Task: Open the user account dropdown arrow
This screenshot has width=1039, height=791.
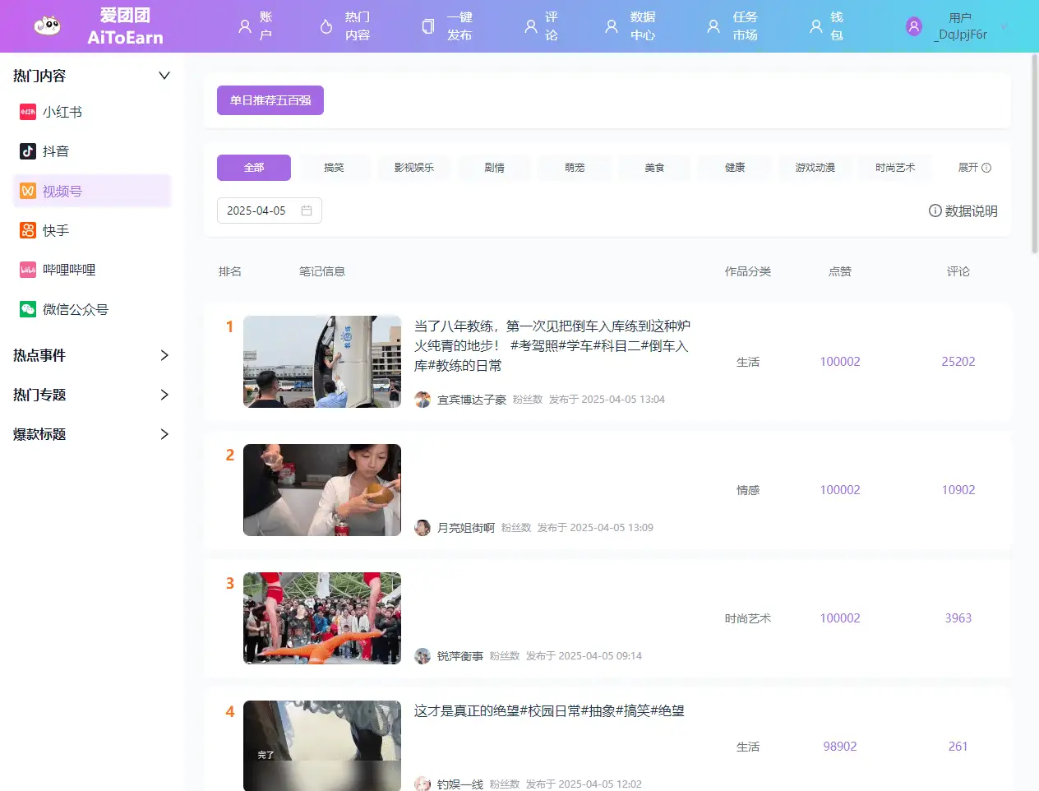Action: coord(1004,26)
